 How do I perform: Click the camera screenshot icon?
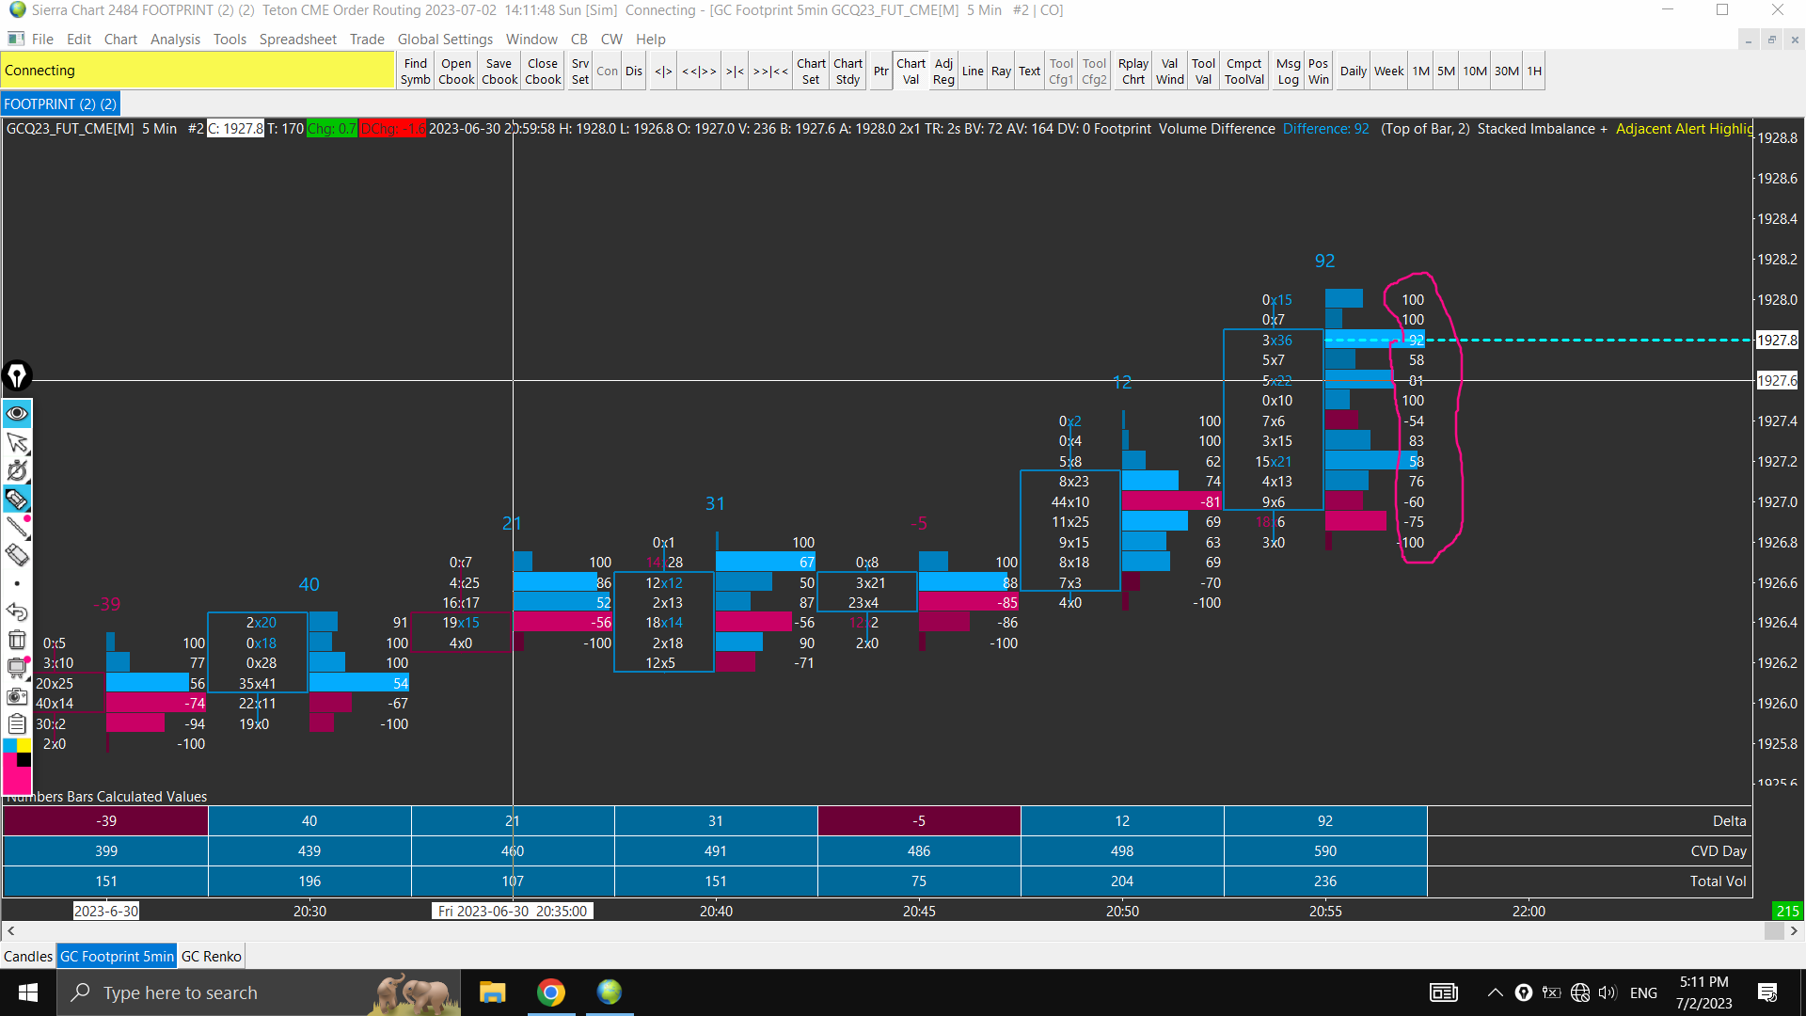17,696
